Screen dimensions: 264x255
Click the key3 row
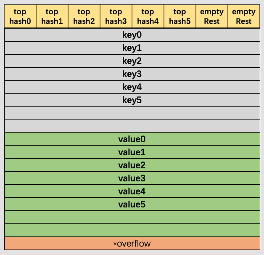click(132, 74)
